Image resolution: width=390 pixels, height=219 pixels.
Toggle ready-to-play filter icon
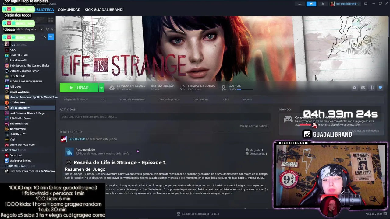53,29
